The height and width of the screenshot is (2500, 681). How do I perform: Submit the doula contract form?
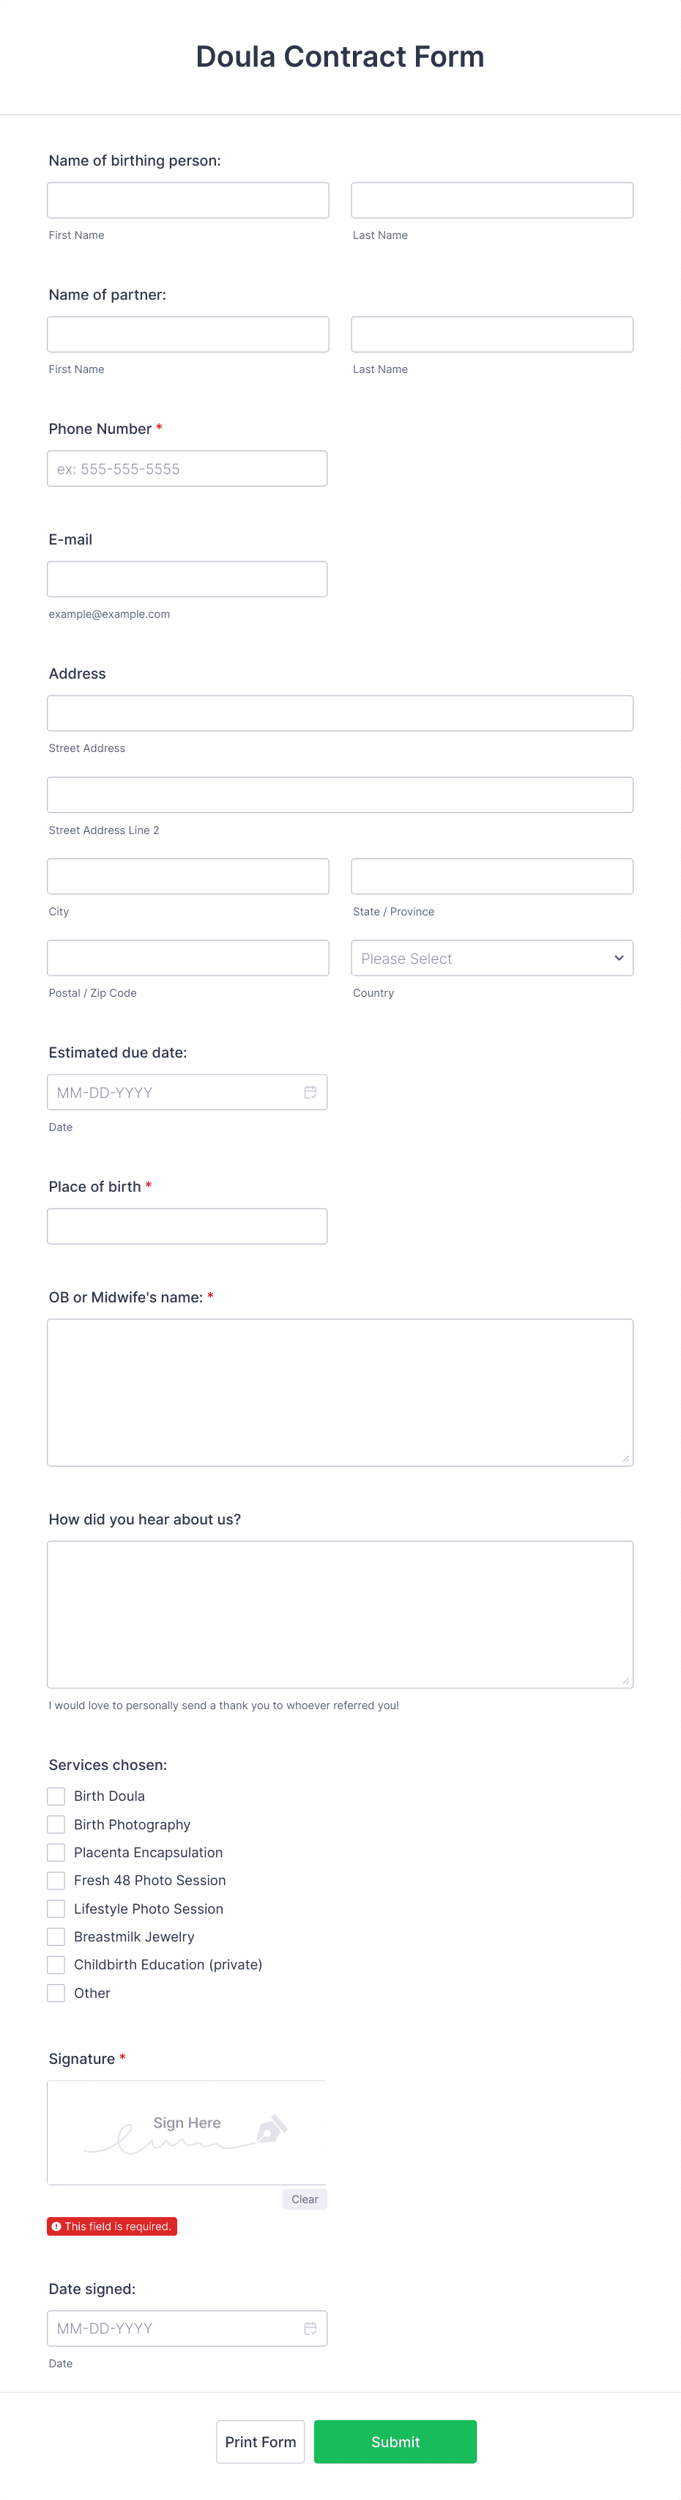click(x=395, y=2442)
